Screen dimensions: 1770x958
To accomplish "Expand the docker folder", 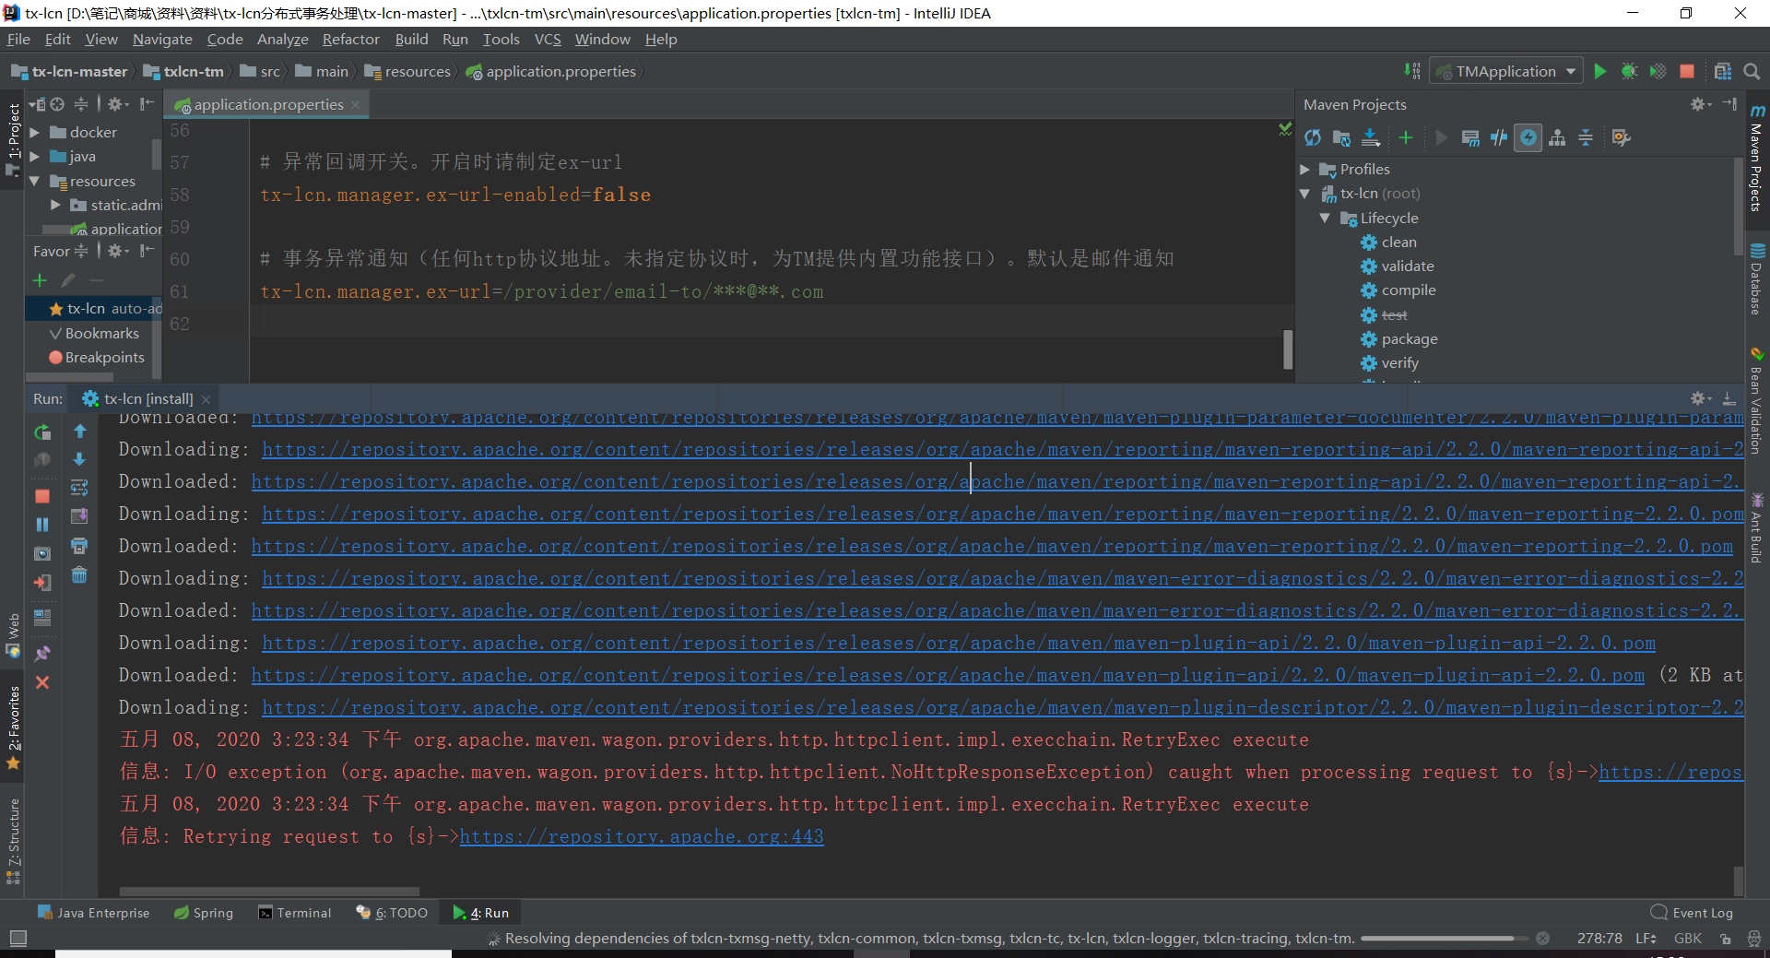I will click(34, 133).
